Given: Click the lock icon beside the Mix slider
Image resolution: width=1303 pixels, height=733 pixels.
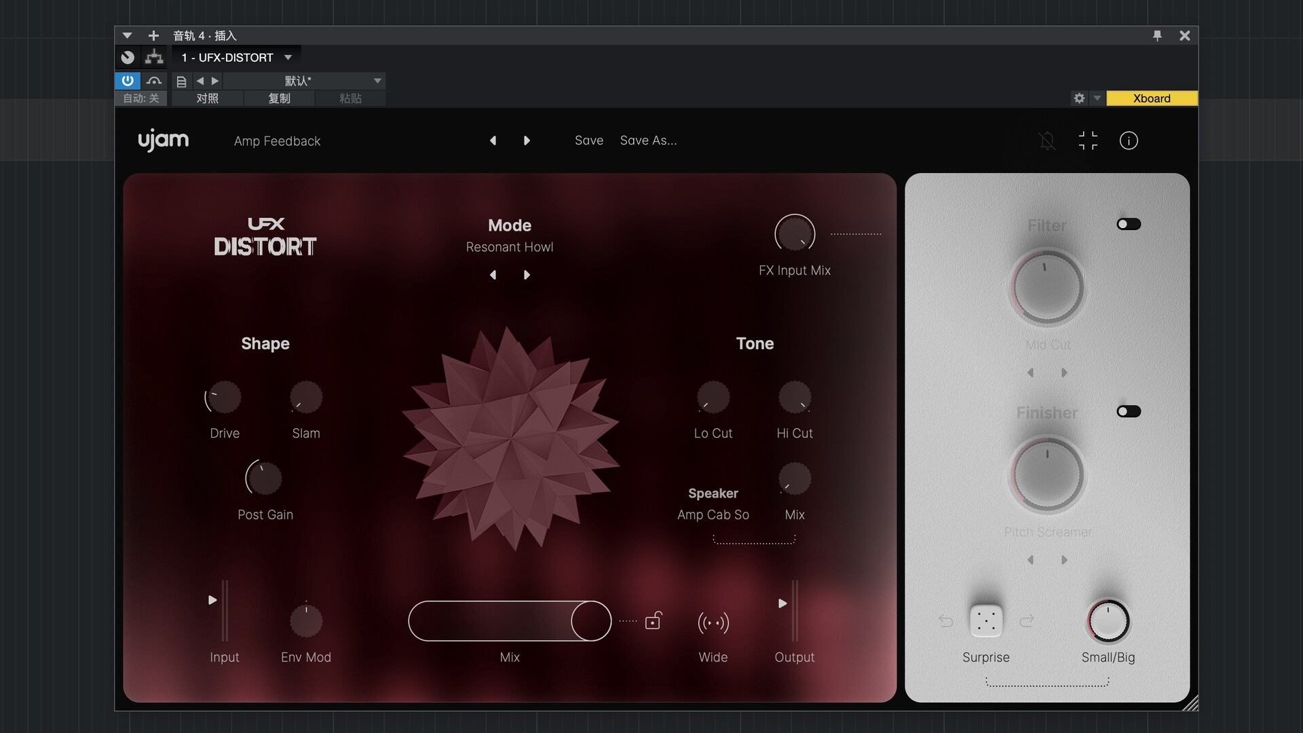Looking at the screenshot, I should tap(654, 620).
